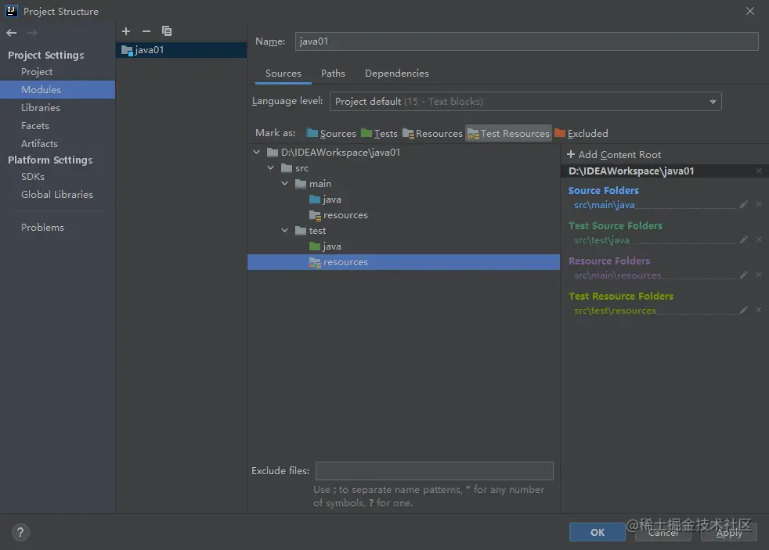Switch to the Sources tab
The height and width of the screenshot is (550, 769).
[283, 74]
